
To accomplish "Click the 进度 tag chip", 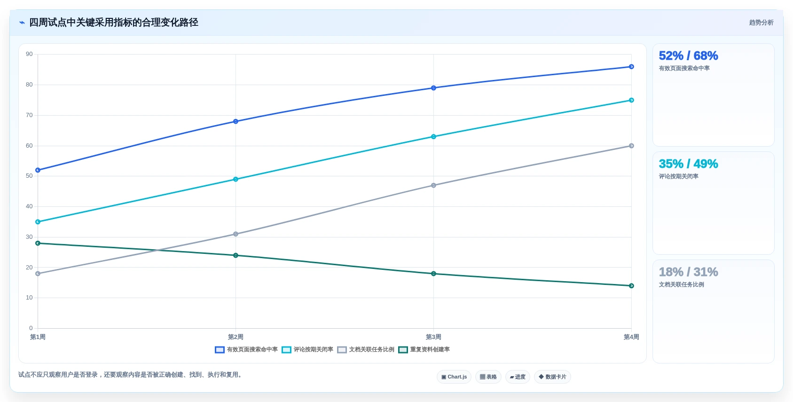I will [x=518, y=377].
